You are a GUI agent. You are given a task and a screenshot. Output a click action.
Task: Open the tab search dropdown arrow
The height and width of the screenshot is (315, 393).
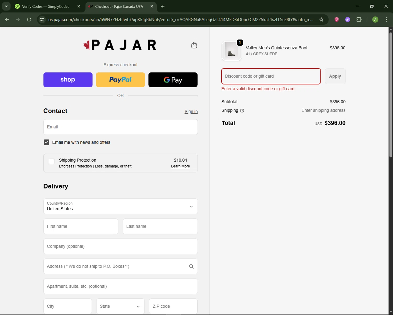pos(6,6)
